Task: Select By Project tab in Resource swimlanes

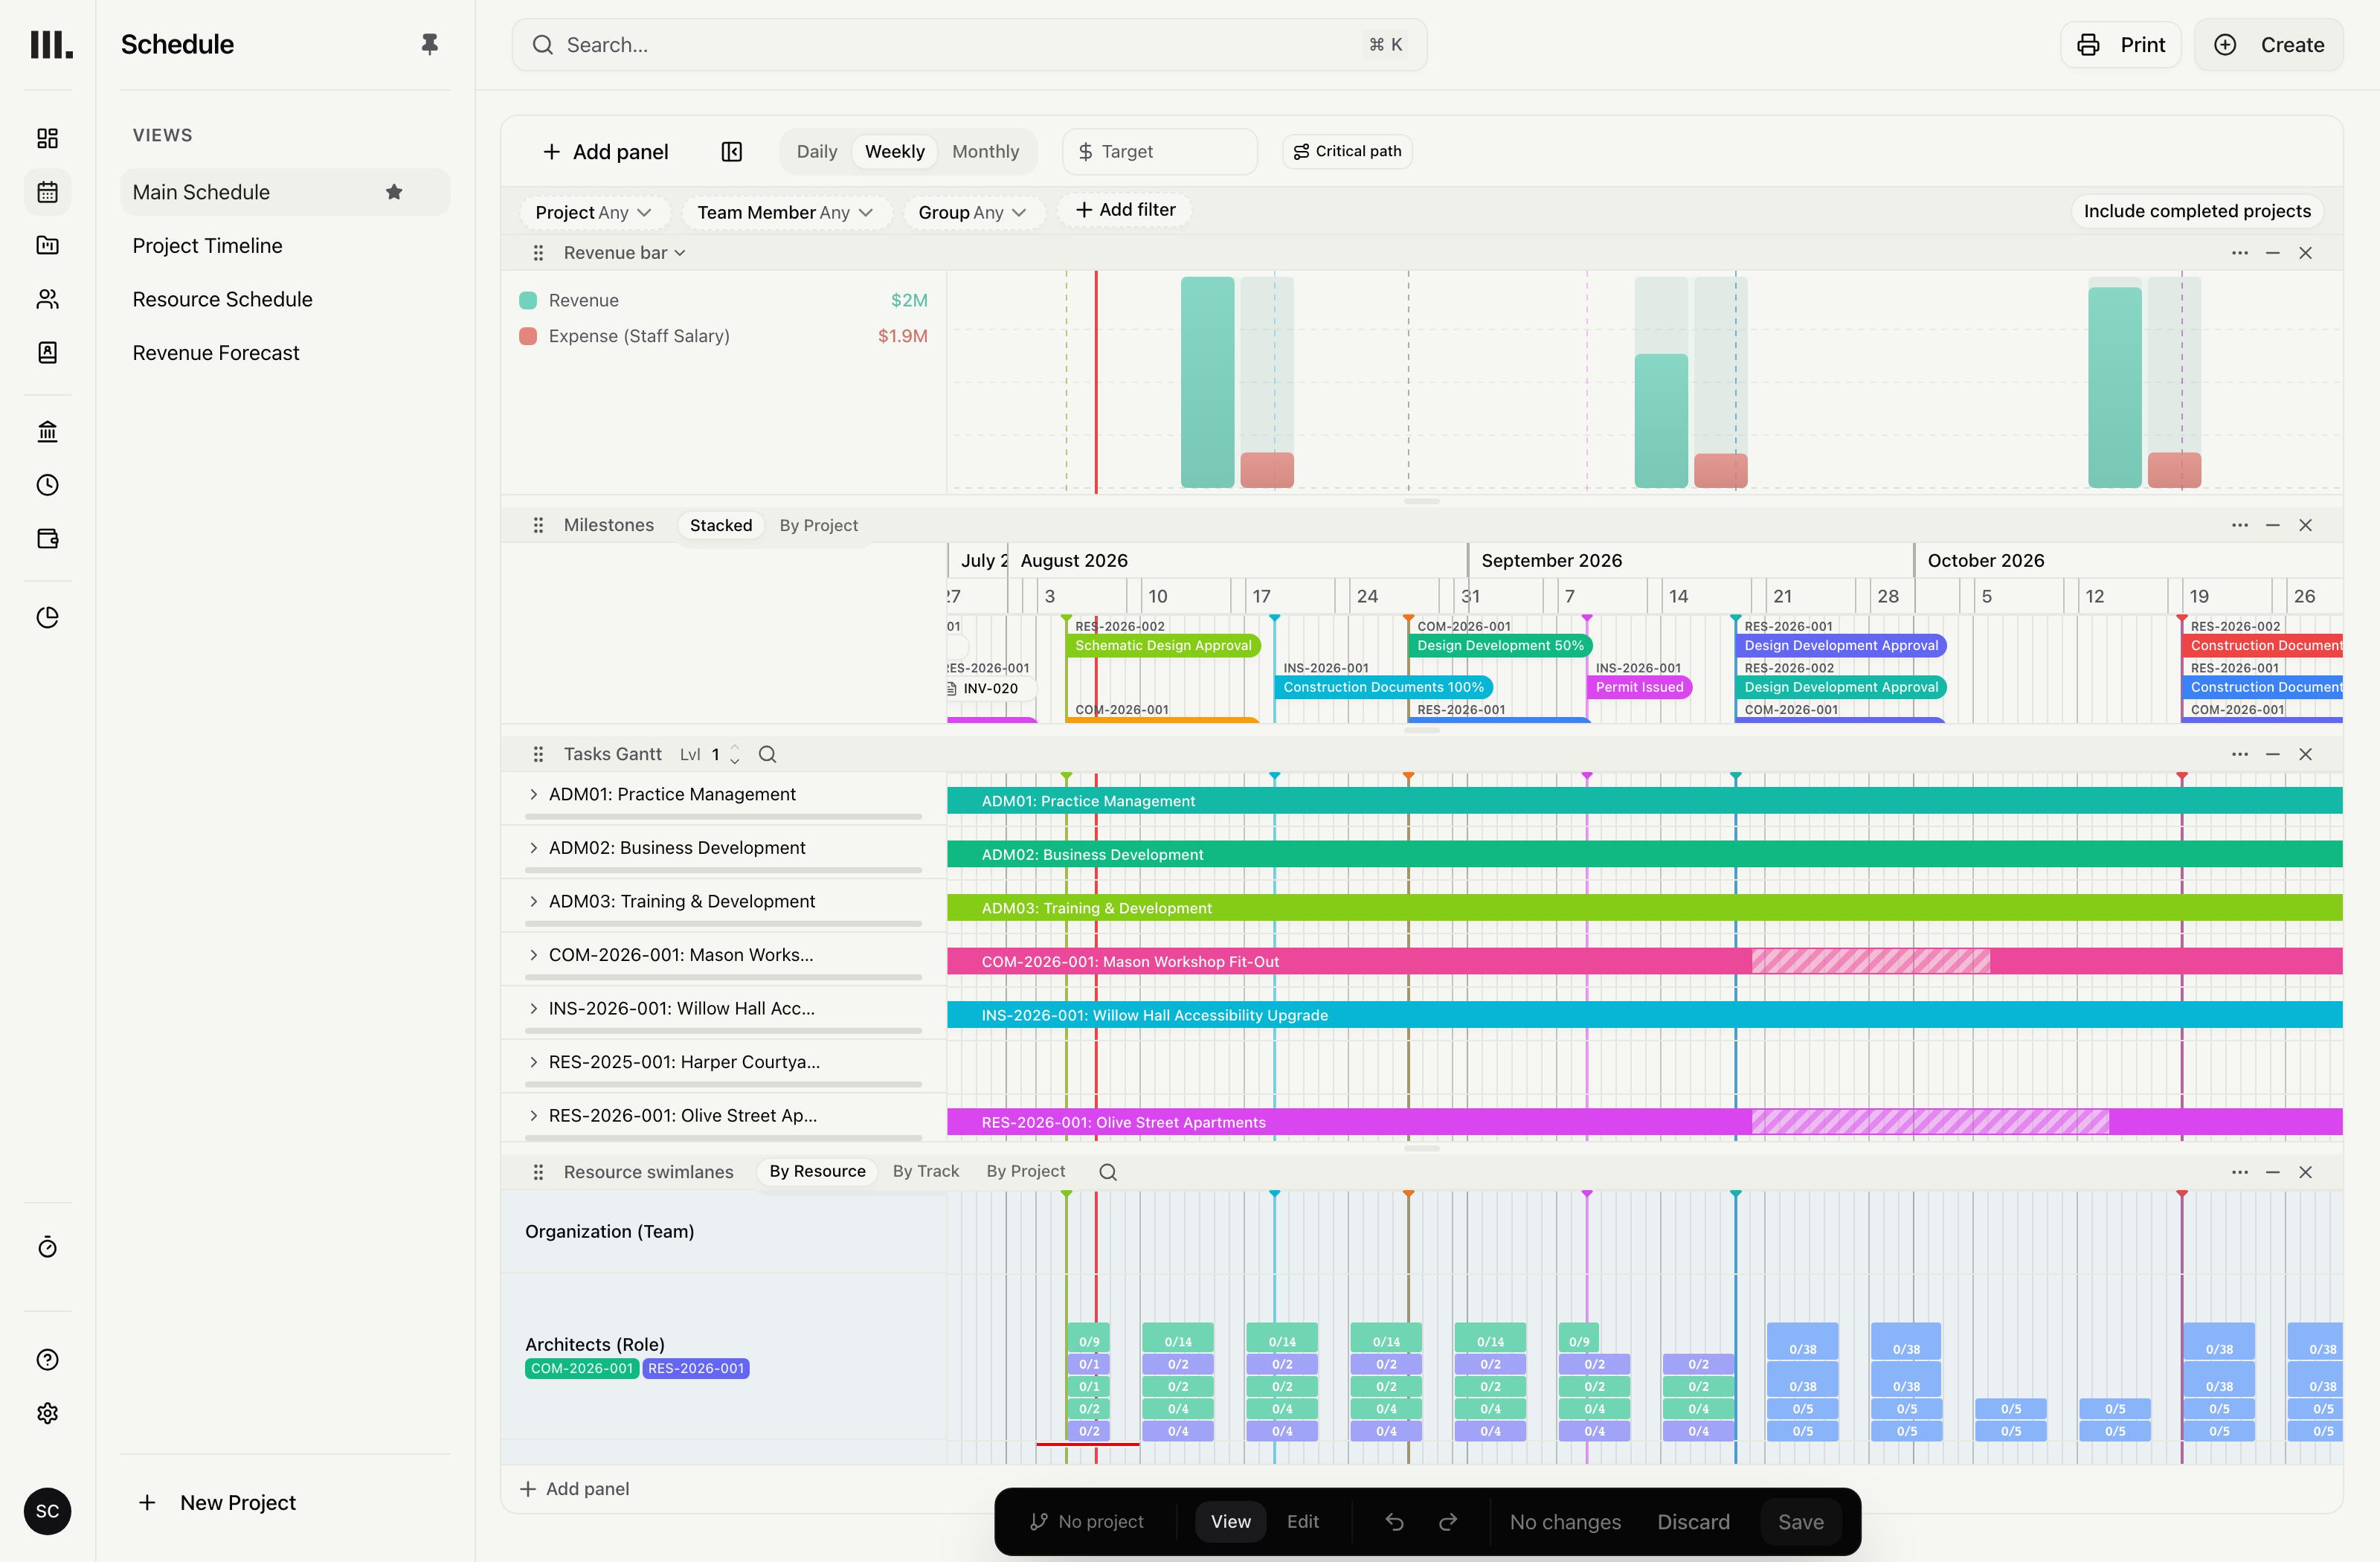Action: click(x=1025, y=1171)
